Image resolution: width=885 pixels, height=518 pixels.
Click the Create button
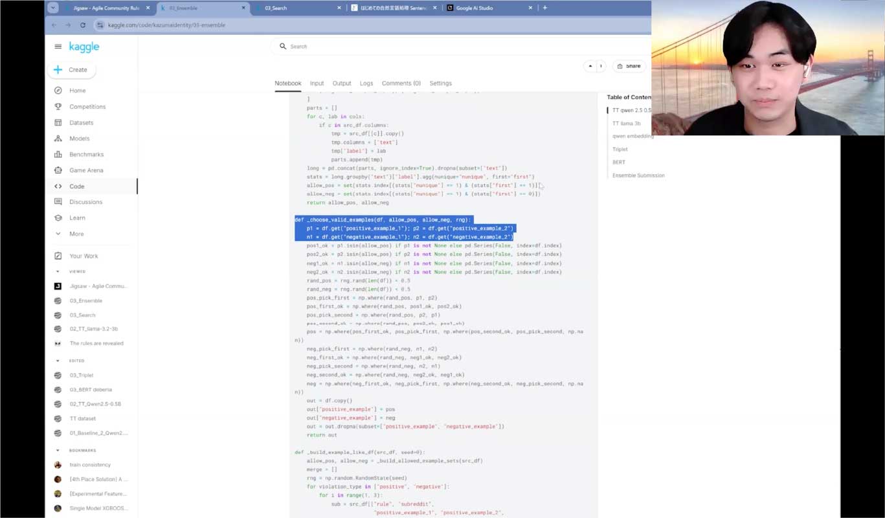[71, 70]
